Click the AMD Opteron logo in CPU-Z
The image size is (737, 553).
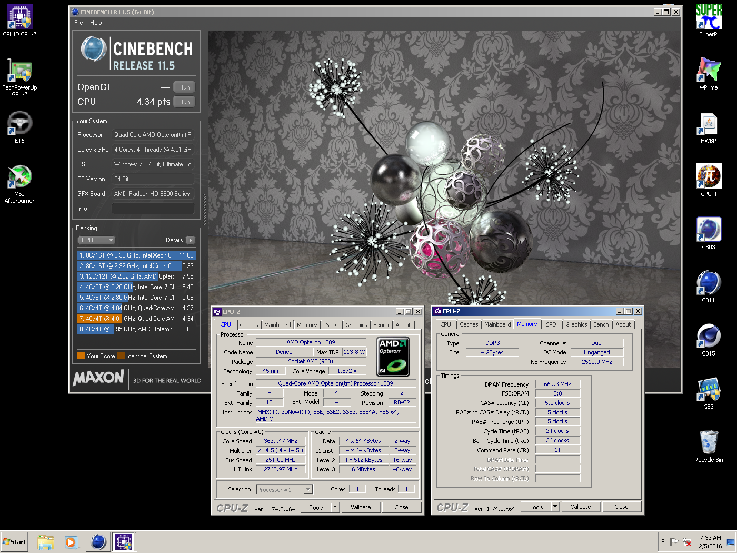pyautogui.click(x=393, y=357)
